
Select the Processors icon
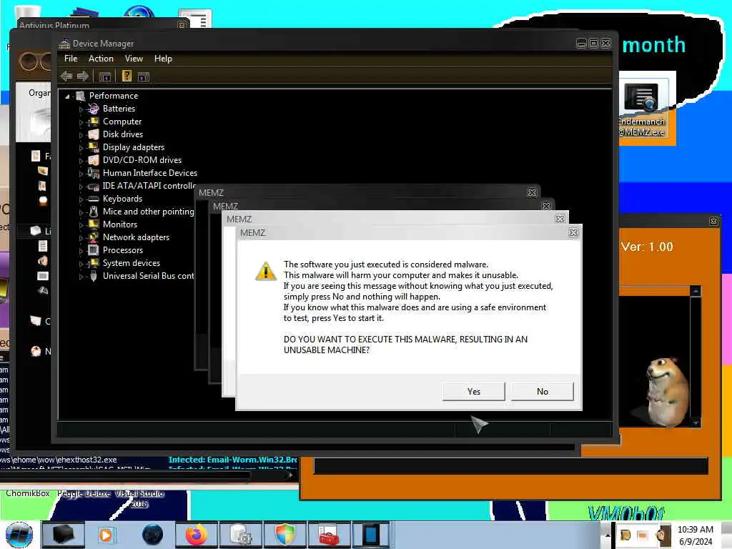coord(94,250)
